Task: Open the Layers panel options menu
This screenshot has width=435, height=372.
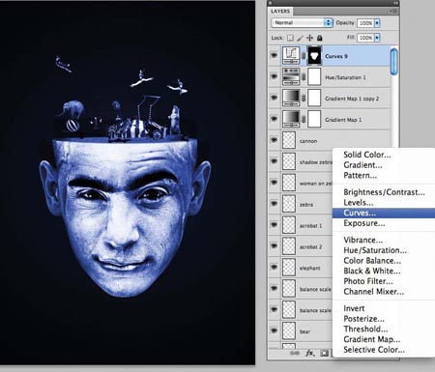Action: coord(393,11)
